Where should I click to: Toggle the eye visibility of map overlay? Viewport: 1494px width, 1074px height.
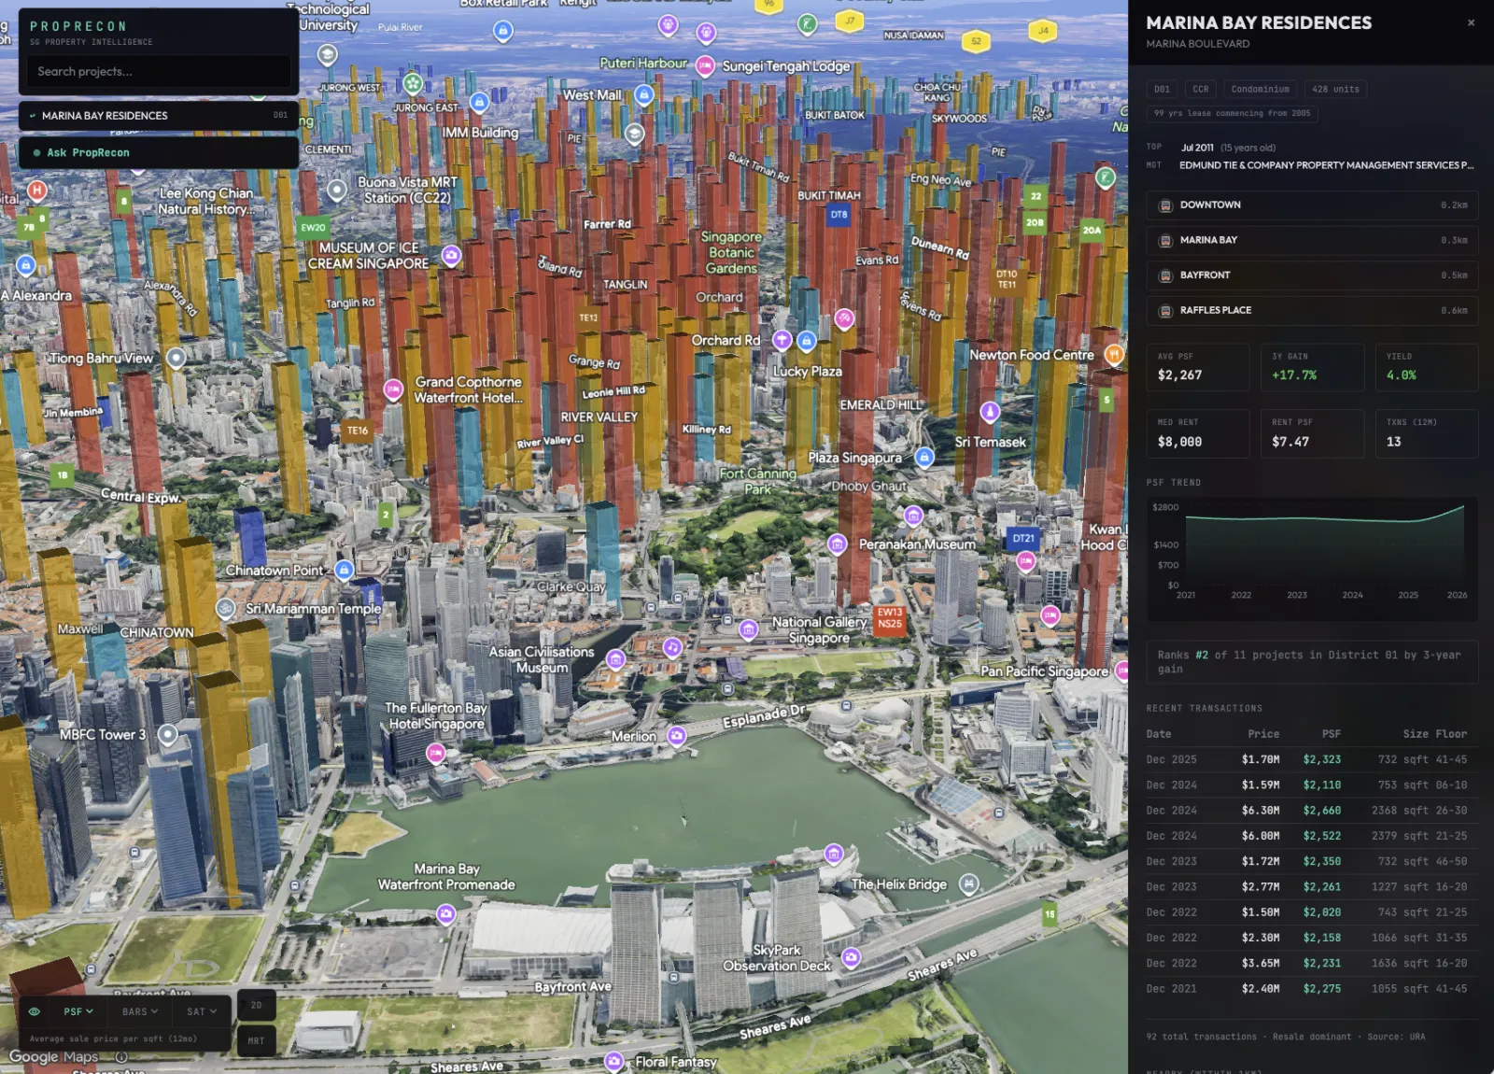[35, 1011]
